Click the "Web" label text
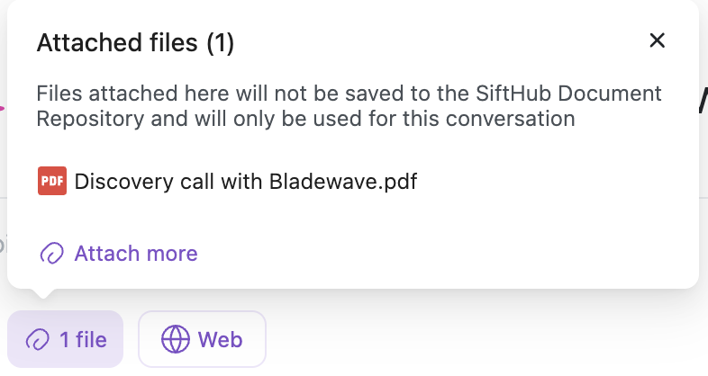The image size is (708, 376). click(221, 339)
